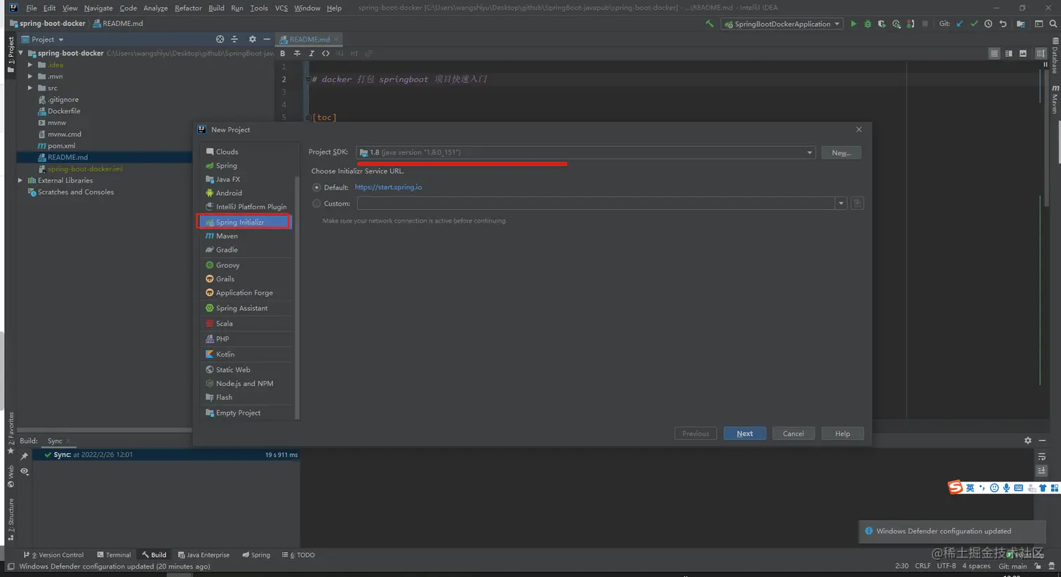Click Git: main branch in status bar

[x=1013, y=566]
